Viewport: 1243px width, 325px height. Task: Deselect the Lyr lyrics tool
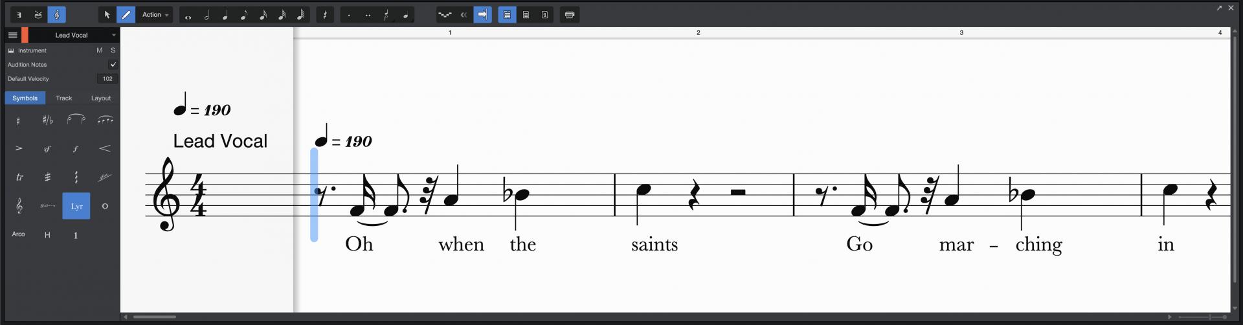76,206
